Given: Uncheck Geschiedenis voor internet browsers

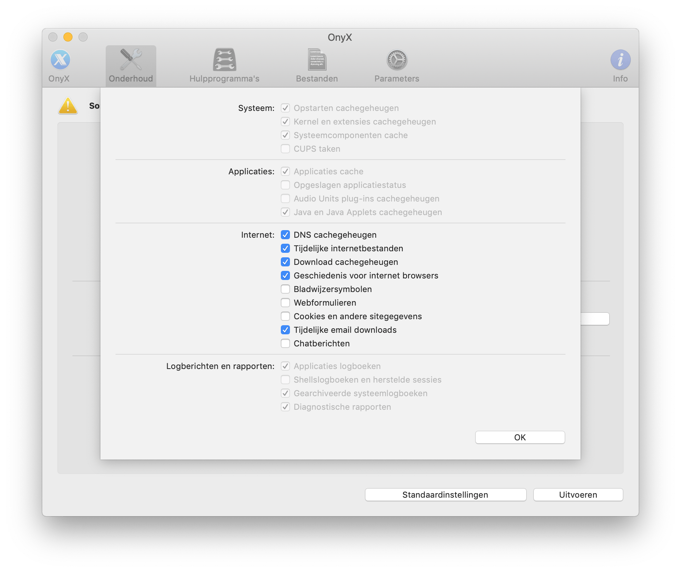Looking at the screenshot, I should point(285,275).
